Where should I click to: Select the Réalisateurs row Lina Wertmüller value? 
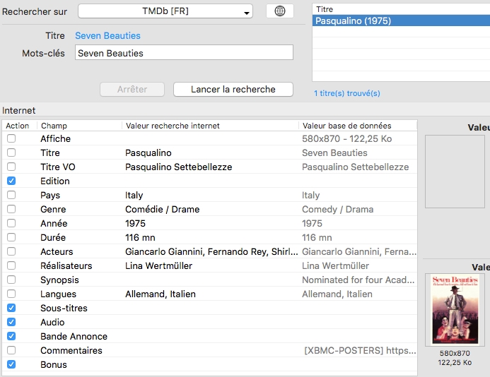tap(158, 266)
